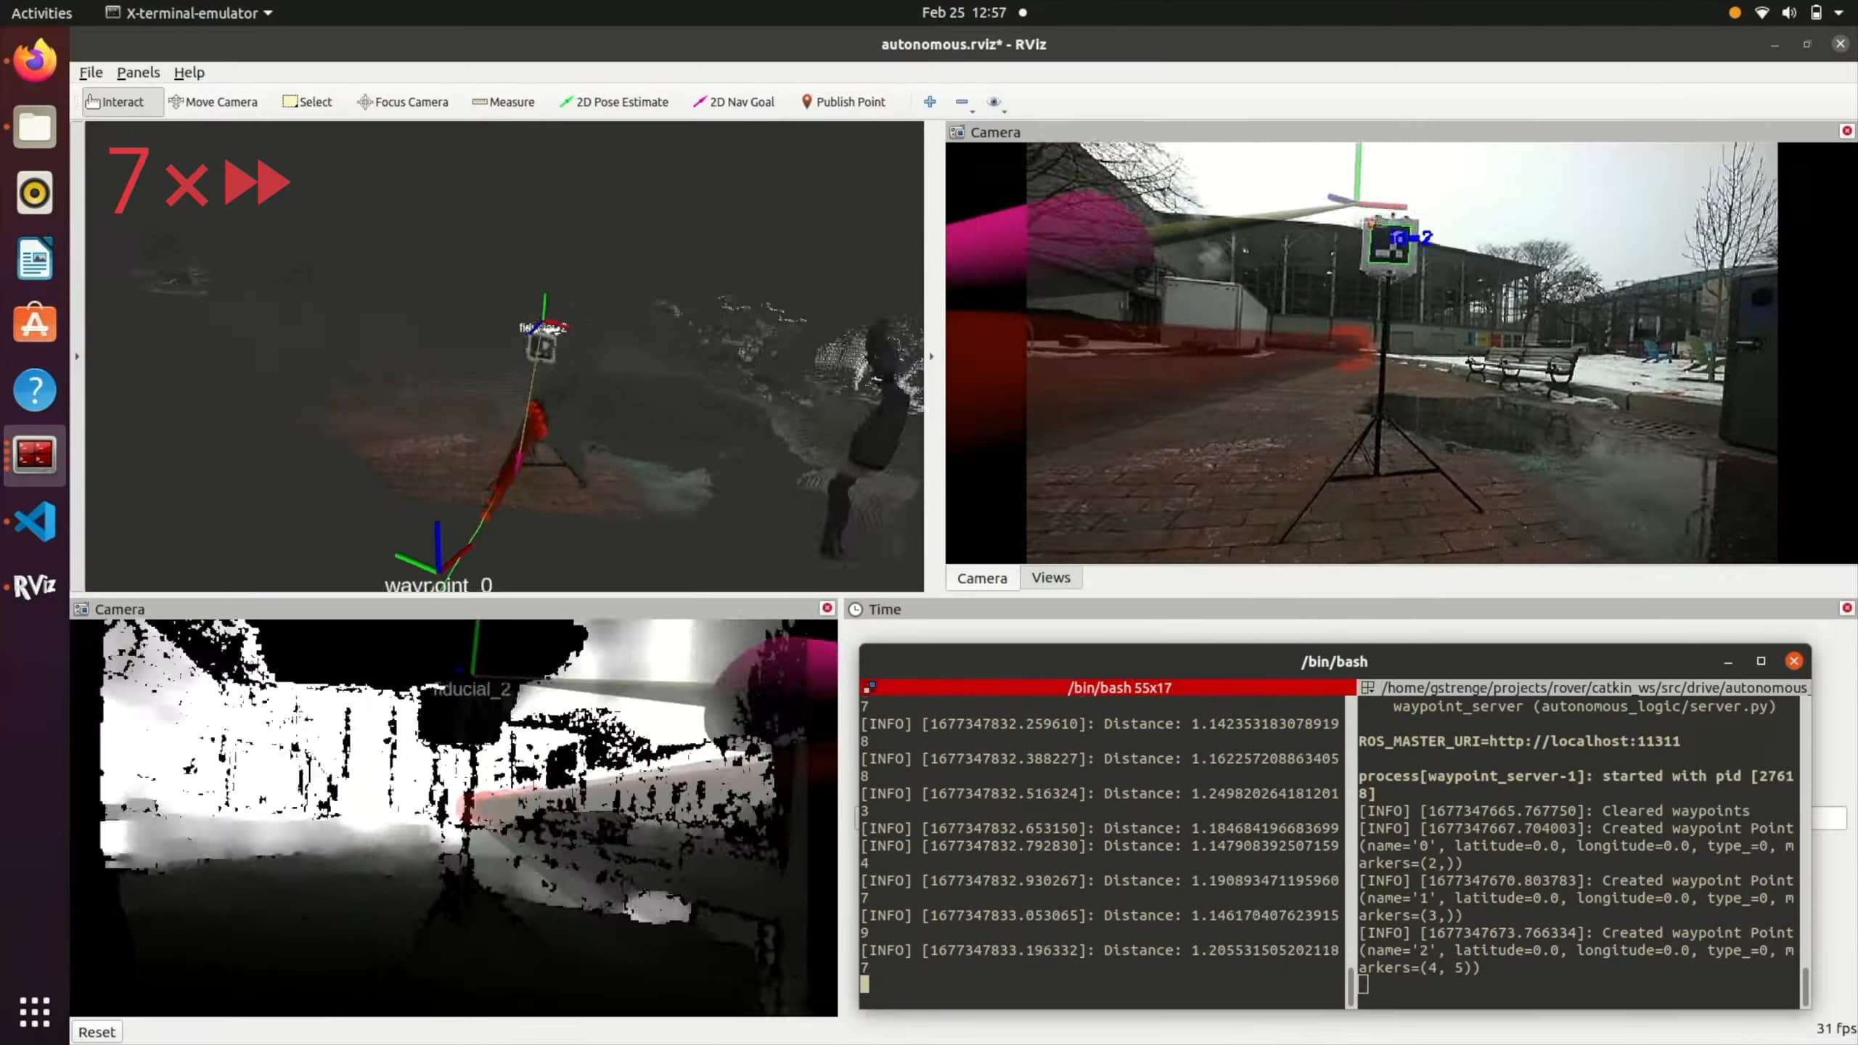This screenshot has height=1045, width=1858.
Task: Maximize the /bin/bash terminal window
Action: [x=1761, y=661]
